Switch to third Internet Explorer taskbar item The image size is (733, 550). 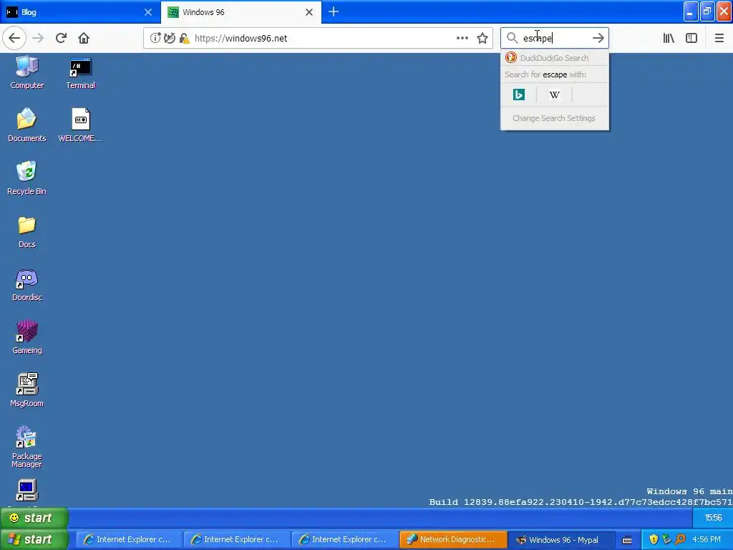[x=344, y=540]
